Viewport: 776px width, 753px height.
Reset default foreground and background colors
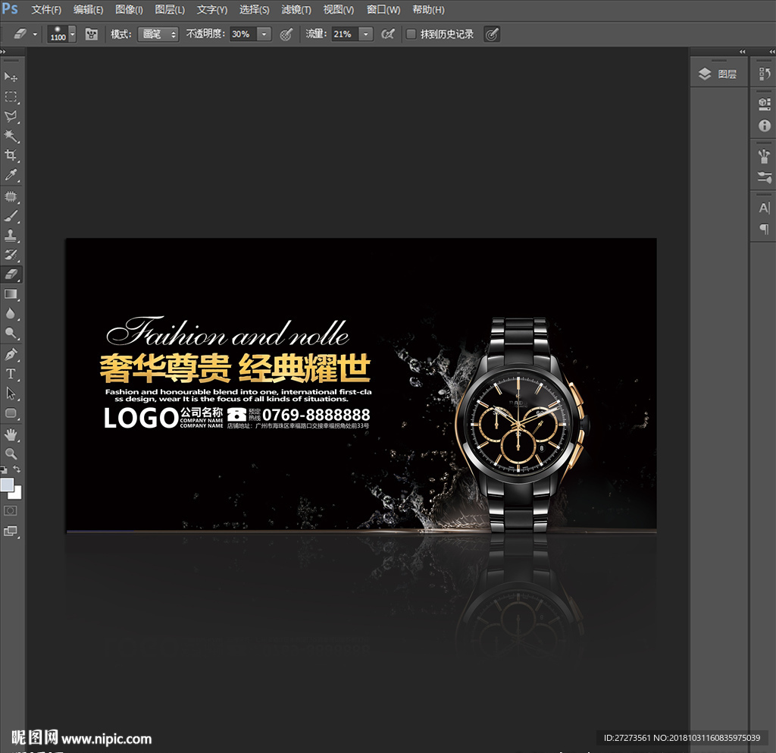tap(4, 469)
